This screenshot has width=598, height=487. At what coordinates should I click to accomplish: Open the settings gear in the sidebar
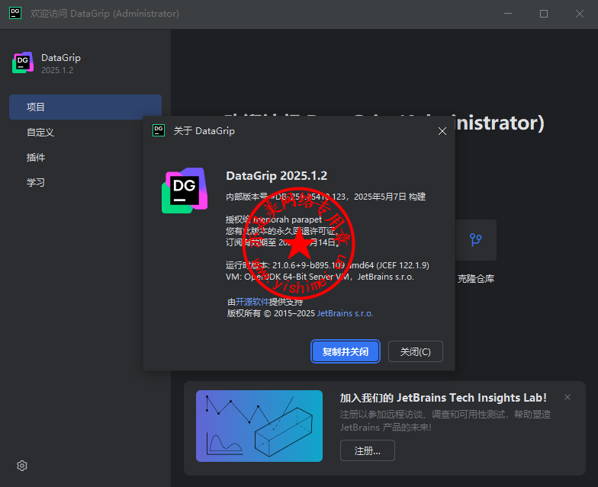click(x=22, y=466)
